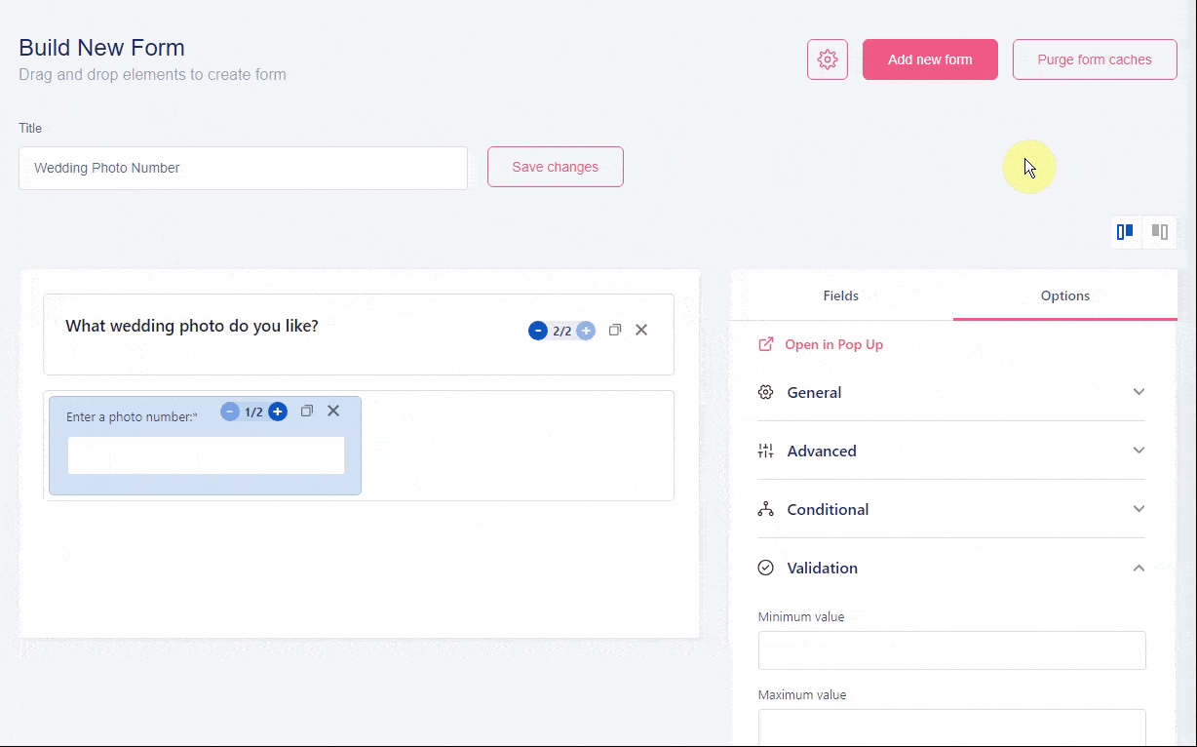Click the Minimum value input field
This screenshot has height=747, width=1197.
tap(951, 650)
